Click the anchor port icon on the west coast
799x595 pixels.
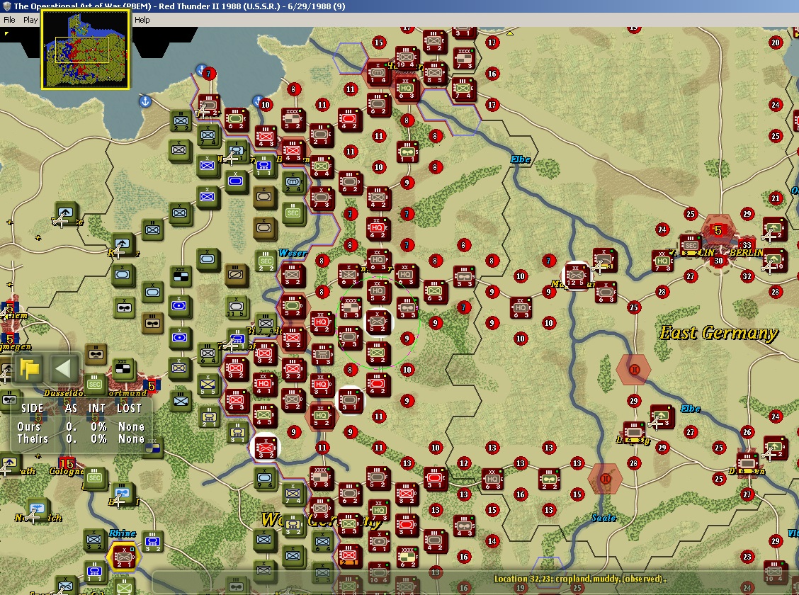[x=145, y=101]
